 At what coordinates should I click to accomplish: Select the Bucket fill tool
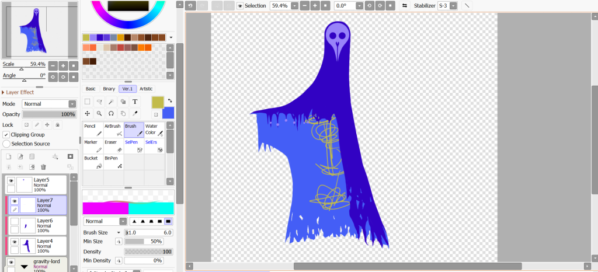pos(93,162)
